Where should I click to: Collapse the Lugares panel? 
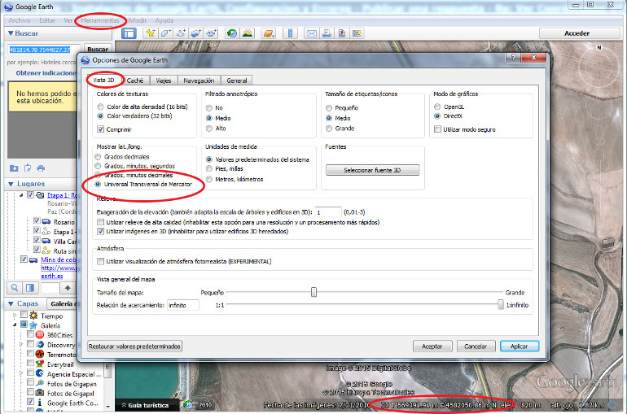pos(10,184)
